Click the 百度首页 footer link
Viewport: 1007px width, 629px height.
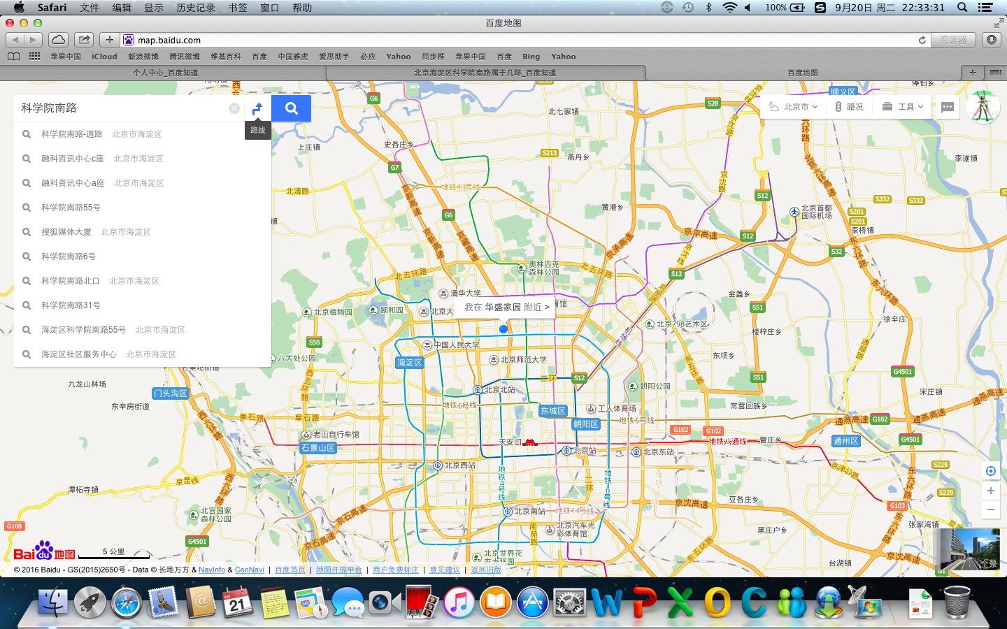[x=290, y=570]
